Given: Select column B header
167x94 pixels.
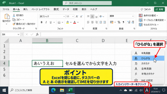Looking at the screenshot, I should pyautogui.click(x=47, y=40).
